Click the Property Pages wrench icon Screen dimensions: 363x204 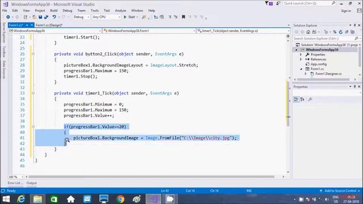310,100
